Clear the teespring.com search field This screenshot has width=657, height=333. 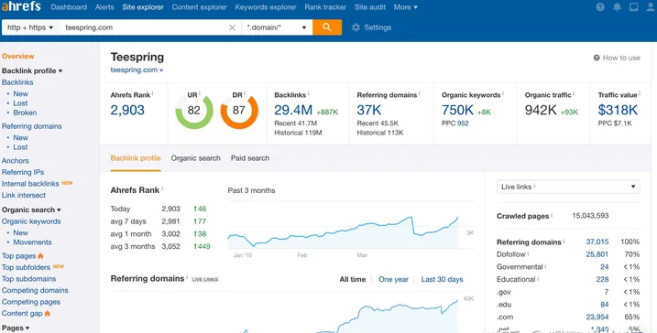232,27
